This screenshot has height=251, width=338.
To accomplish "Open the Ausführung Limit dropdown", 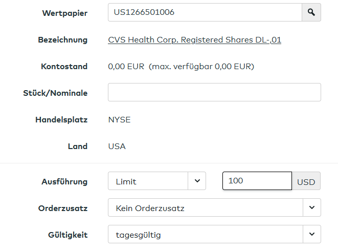I will pyautogui.click(x=148, y=181).
